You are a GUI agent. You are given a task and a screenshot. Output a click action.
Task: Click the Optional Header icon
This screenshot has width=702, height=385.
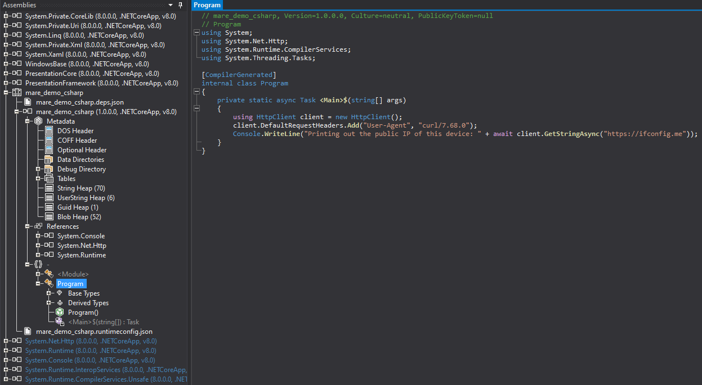tap(49, 150)
